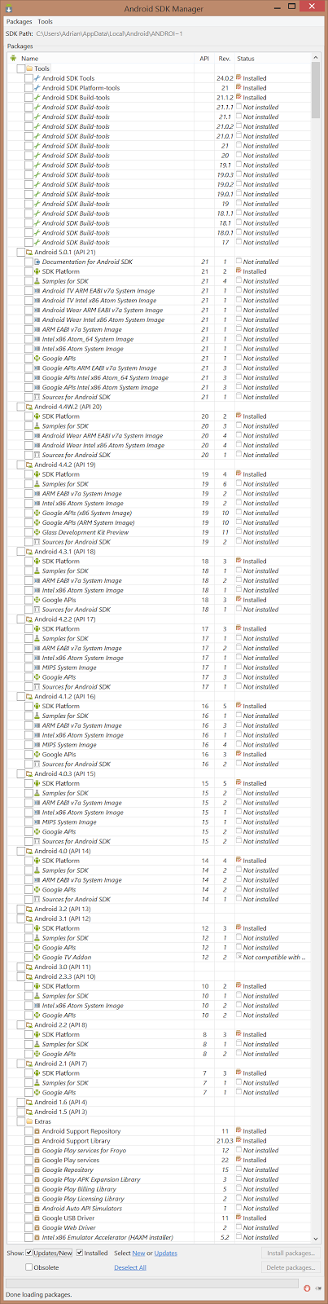Viewport: 328px width, 1304px height.
Task: Open the Packages menu
Action: [x=20, y=21]
